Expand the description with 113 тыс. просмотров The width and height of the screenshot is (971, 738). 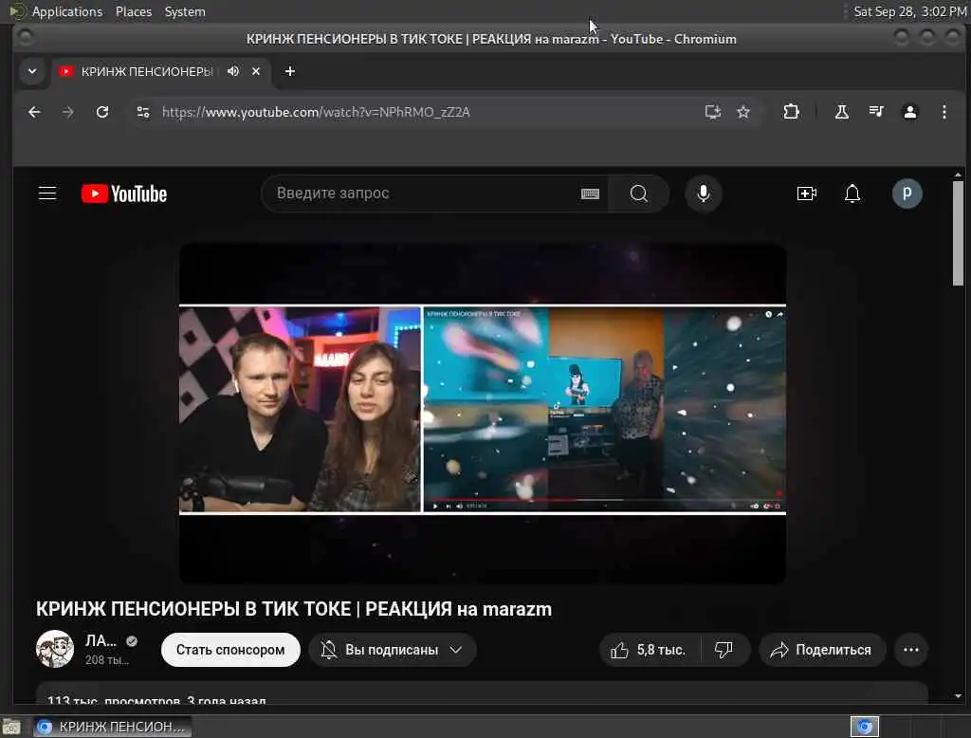[482, 694]
